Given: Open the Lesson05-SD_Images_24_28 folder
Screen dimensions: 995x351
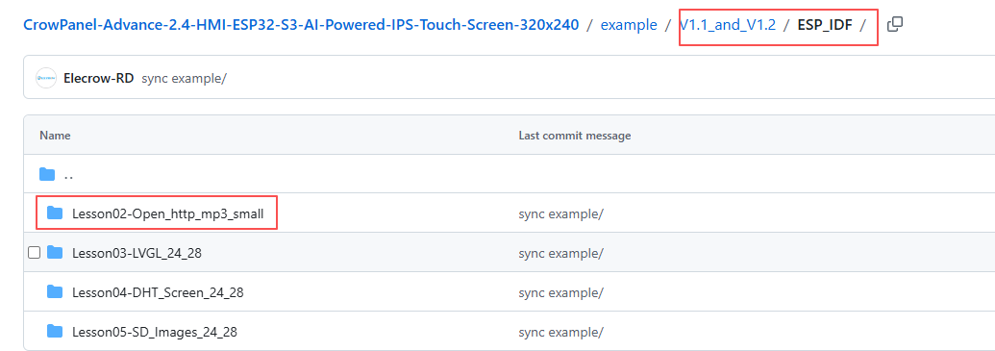Looking at the screenshot, I should (x=155, y=332).
